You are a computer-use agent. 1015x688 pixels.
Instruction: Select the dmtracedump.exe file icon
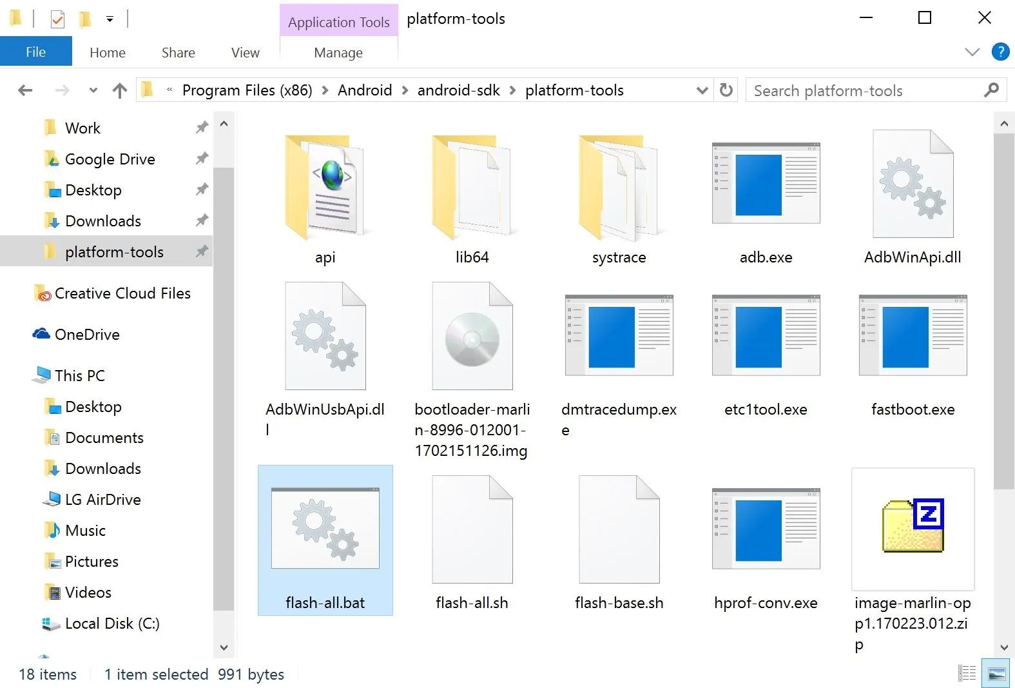(x=619, y=335)
